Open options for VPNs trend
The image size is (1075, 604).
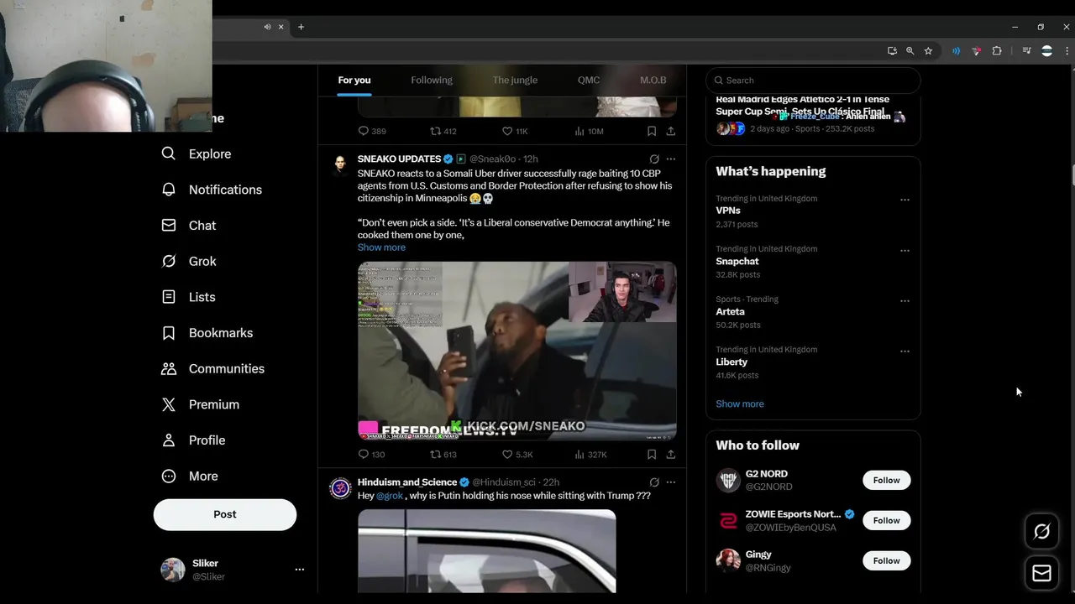tap(905, 200)
